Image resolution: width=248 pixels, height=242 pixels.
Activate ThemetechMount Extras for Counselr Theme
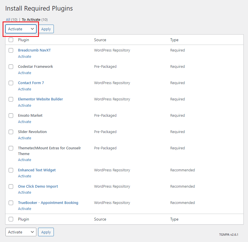click(x=25, y=160)
